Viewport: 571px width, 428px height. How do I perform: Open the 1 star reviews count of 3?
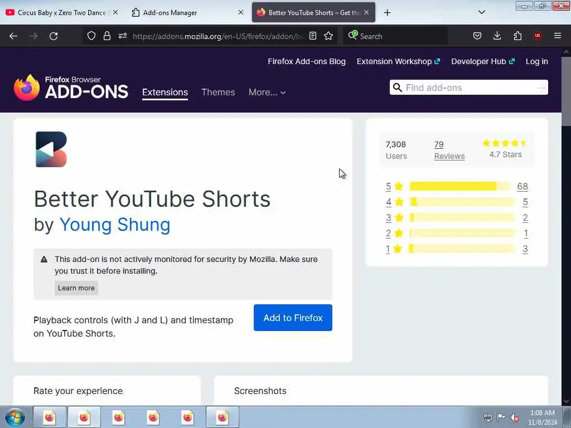pos(525,249)
